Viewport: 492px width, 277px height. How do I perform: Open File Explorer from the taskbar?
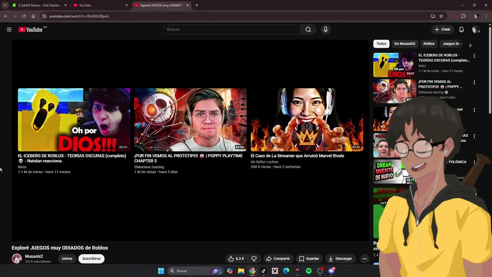[x=241, y=271]
